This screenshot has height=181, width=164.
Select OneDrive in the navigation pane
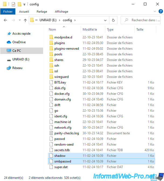(x=19, y=42)
